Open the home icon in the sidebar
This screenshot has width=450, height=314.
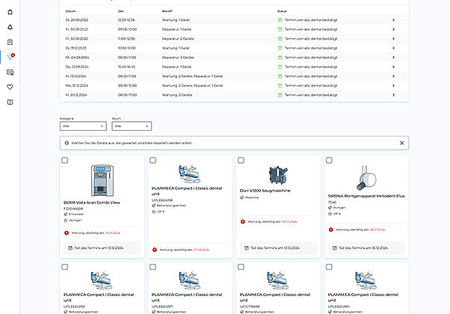10,12
